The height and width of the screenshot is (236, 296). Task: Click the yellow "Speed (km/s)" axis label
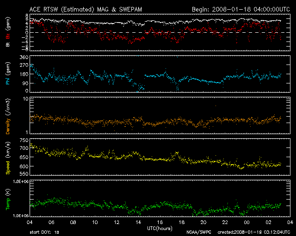click(x=8, y=158)
